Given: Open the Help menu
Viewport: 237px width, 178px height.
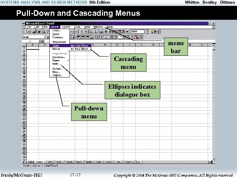Looking at the screenshot, I should tap(110, 27).
